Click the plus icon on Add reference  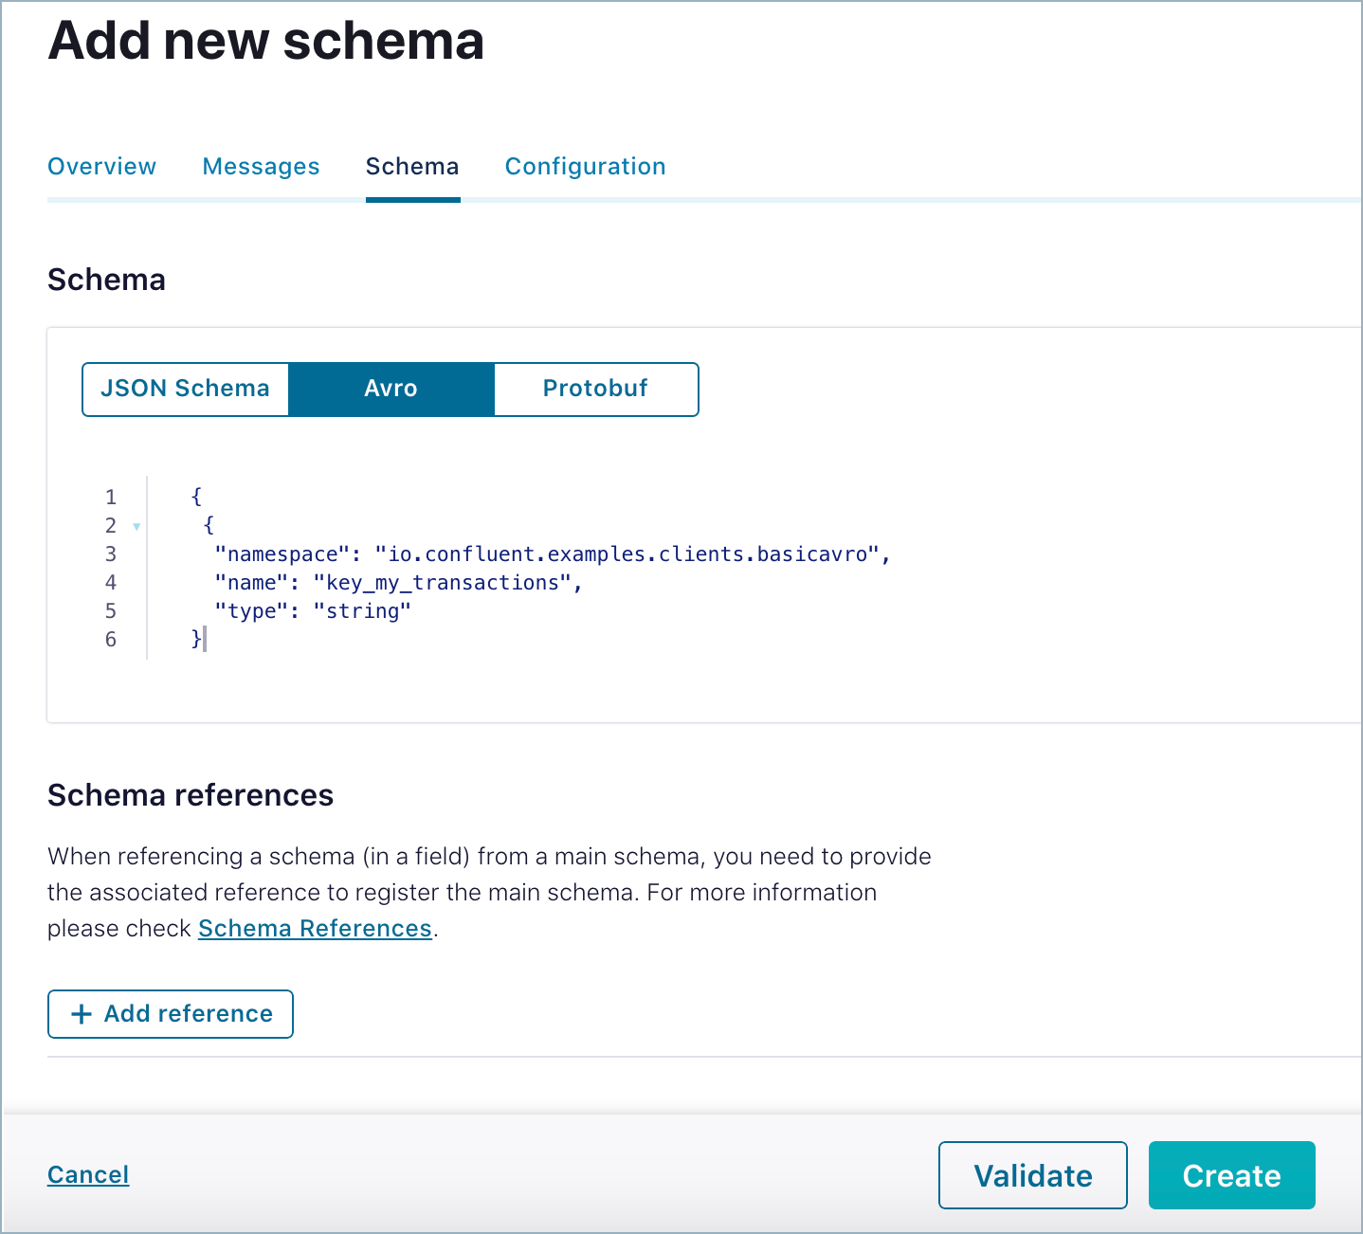82,1014
